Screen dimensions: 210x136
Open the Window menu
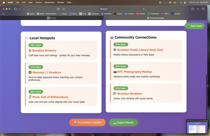(61, 2)
